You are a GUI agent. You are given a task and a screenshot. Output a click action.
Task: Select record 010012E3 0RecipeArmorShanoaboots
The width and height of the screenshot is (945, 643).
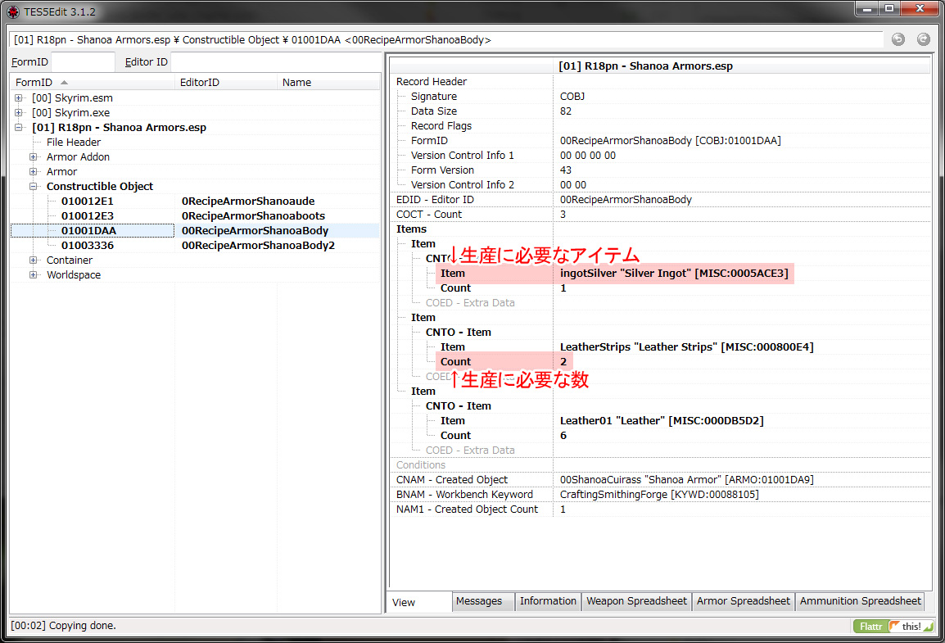pyautogui.click(x=195, y=215)
